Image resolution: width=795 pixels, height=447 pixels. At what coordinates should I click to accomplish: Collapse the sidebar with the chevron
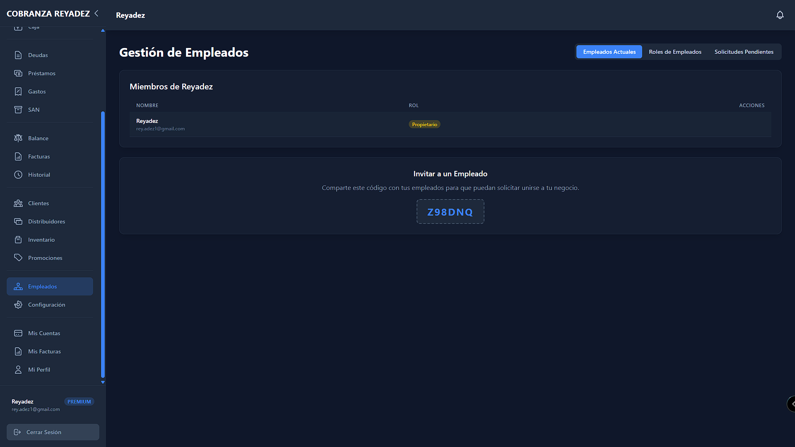[x=96, y=13]
